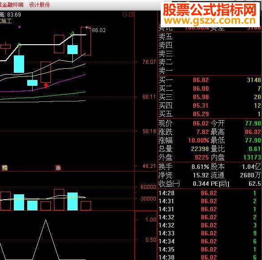Click the 46.21 price axis label
The width and height of the screenshot is (262, 260).
(x=149, y=166)
